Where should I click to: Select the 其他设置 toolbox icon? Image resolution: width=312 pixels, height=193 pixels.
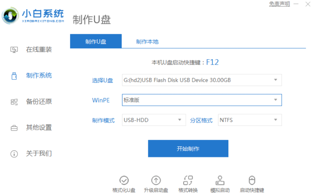(x=14, y=128)
